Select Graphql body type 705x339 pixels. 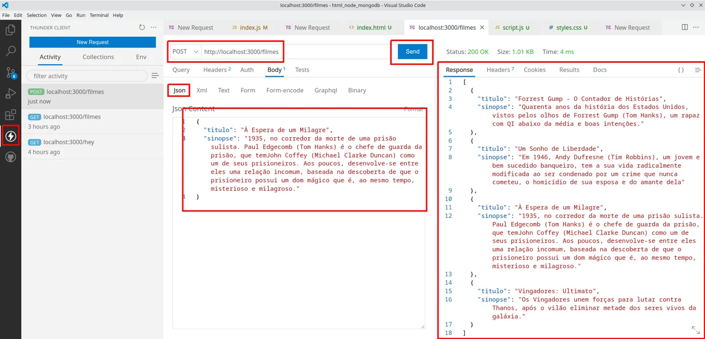326,90
